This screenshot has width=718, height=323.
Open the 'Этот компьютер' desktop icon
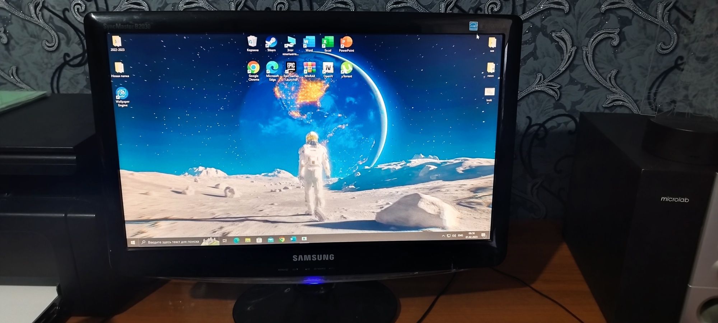(290, 46)
